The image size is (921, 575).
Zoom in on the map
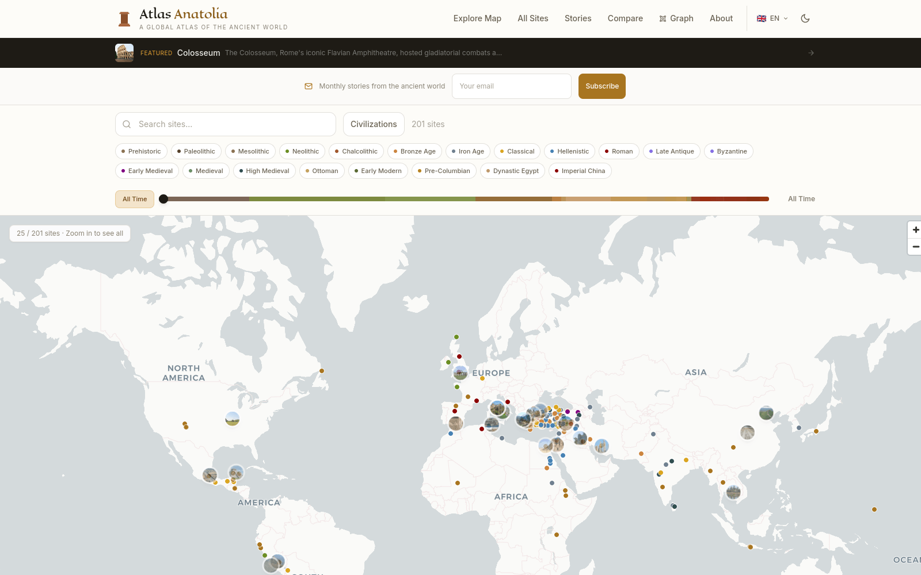pos(915,229)
